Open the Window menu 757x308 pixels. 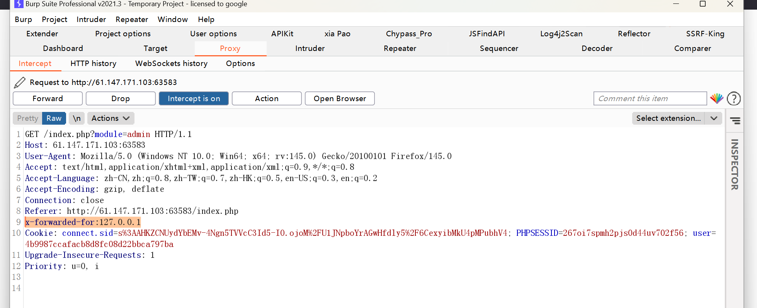[x=173, y=19]
